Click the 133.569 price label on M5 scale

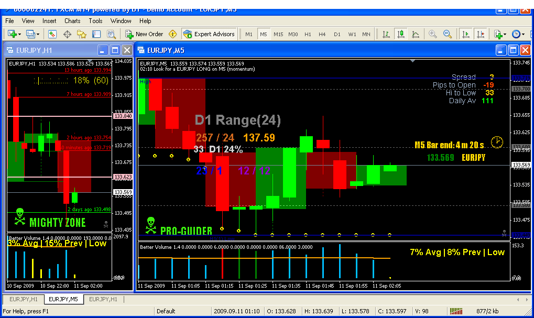point(521,165)
